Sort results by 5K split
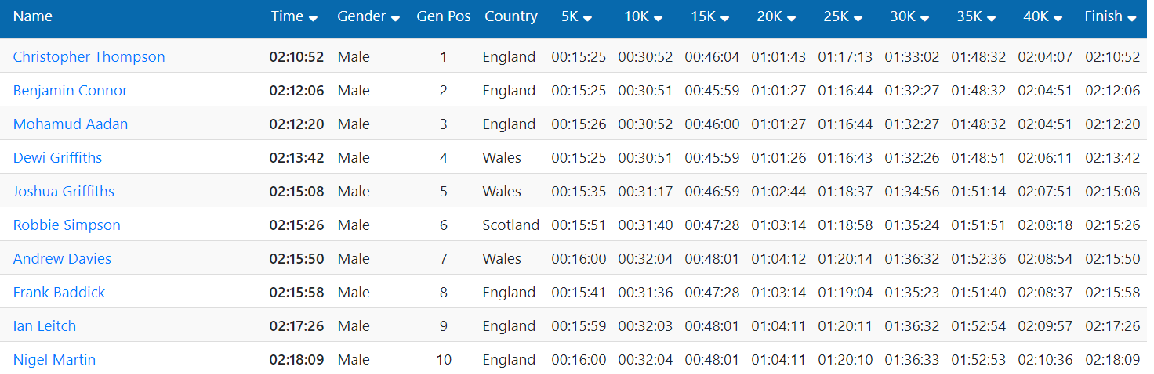1154x374 pixels. pos(587,19)
